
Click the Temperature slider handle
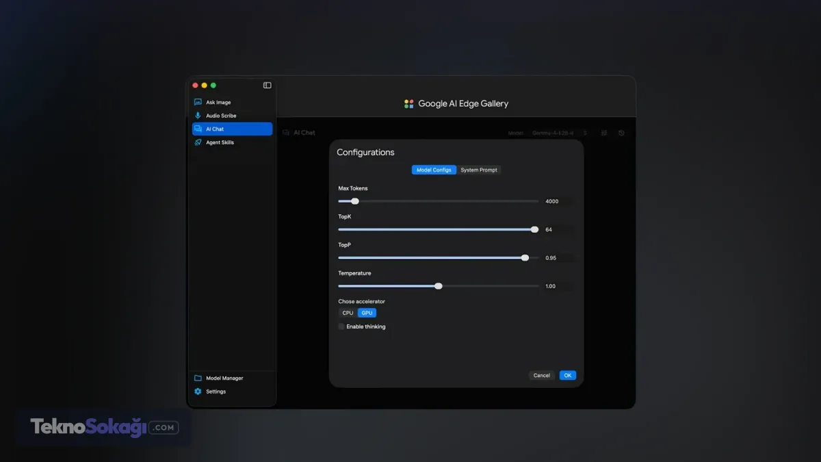[x=439, y=286]
